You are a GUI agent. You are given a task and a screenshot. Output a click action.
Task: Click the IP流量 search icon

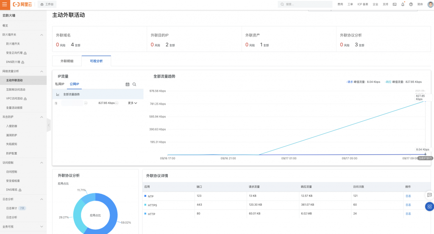(x=134, y=84)
